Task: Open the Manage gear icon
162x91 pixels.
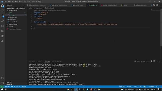Action: (x=3, y=83)
